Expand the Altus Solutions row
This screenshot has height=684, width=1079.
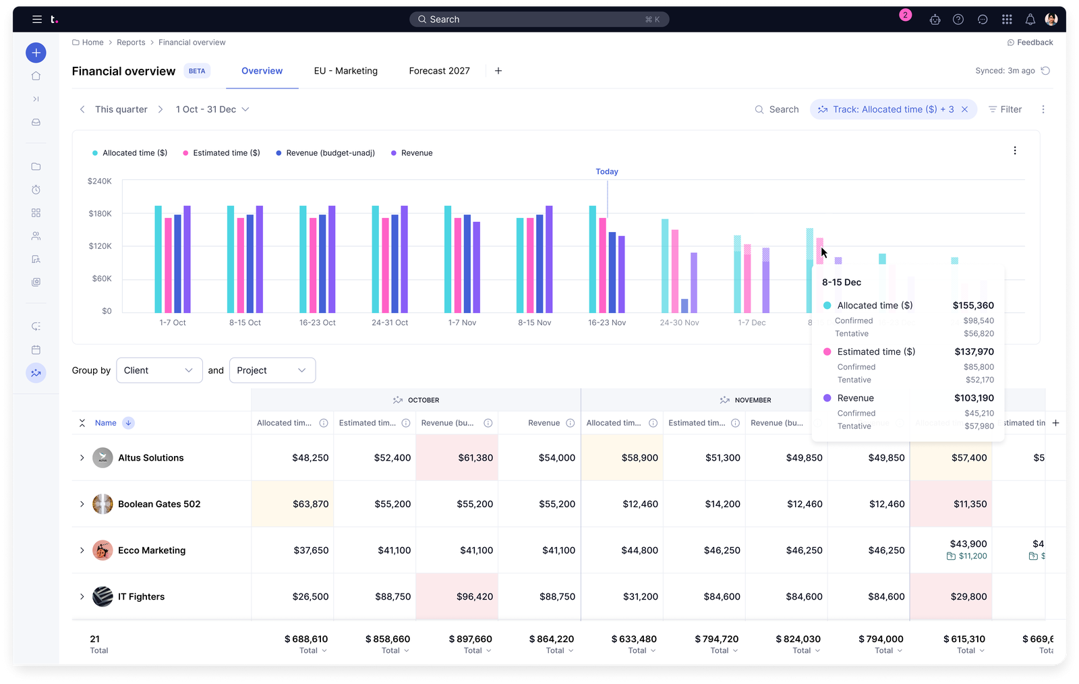82,458
